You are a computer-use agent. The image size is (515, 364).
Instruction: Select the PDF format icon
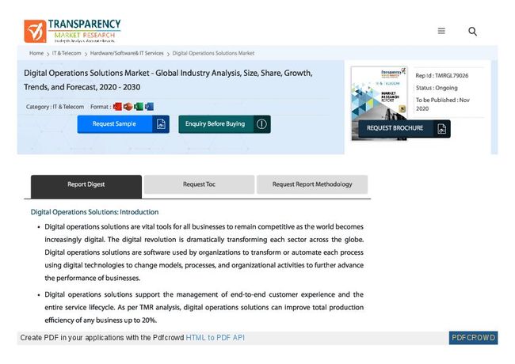[x=118, y=107]
